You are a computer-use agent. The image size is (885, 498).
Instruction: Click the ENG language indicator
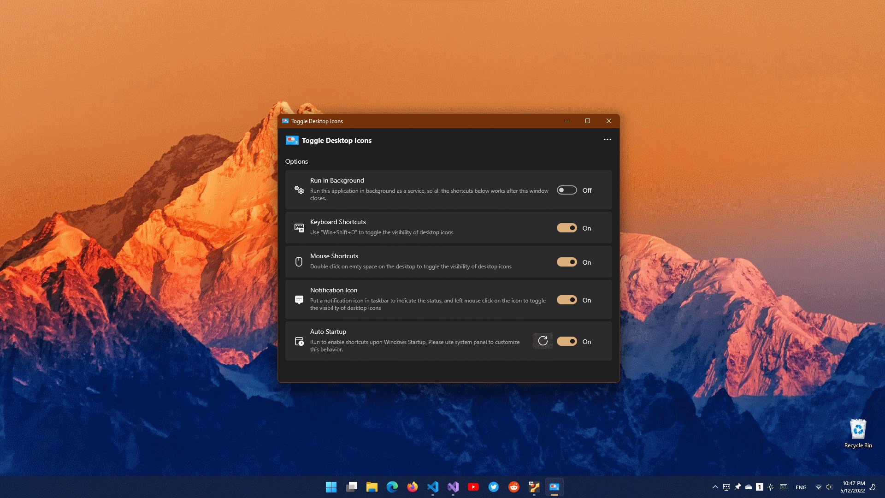[x=801, y=487]
